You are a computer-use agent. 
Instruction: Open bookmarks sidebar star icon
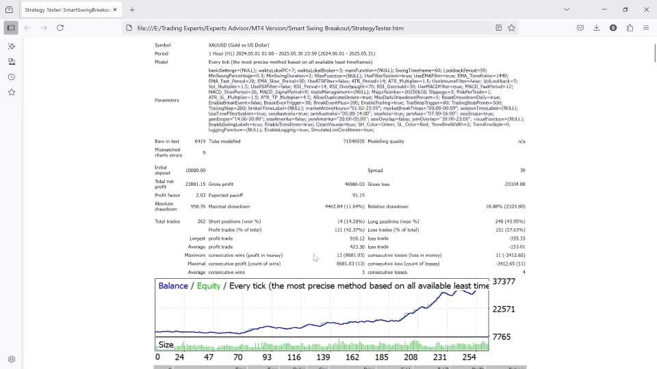[x=12, y=92]
